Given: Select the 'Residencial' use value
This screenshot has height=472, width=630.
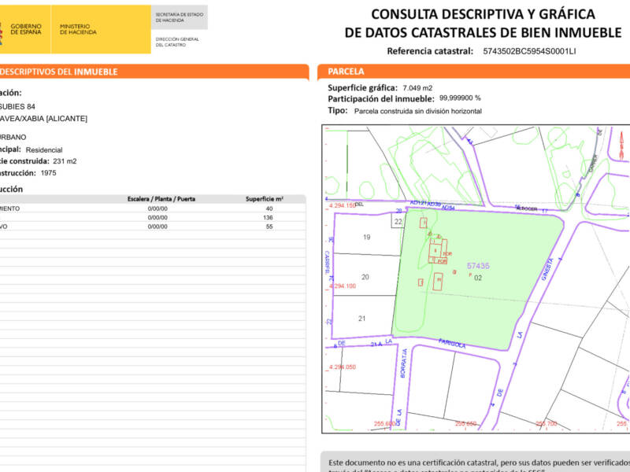Looking at the screenshot, I should (44, 150).
